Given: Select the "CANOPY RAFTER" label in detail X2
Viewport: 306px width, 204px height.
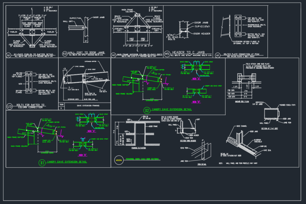Looking at the screenshot, I should coord(159,70).
